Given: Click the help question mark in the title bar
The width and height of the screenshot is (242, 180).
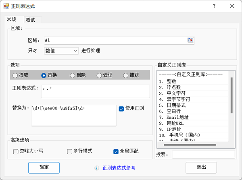Looking at the screenshot, I should [214, 6].
